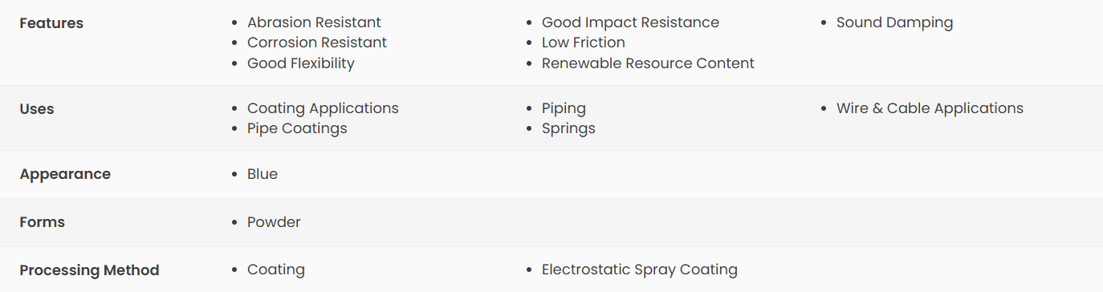Viewport: 1103px width, 292px height.
Task: Click the Features row label
Action: tap(51, 23)
